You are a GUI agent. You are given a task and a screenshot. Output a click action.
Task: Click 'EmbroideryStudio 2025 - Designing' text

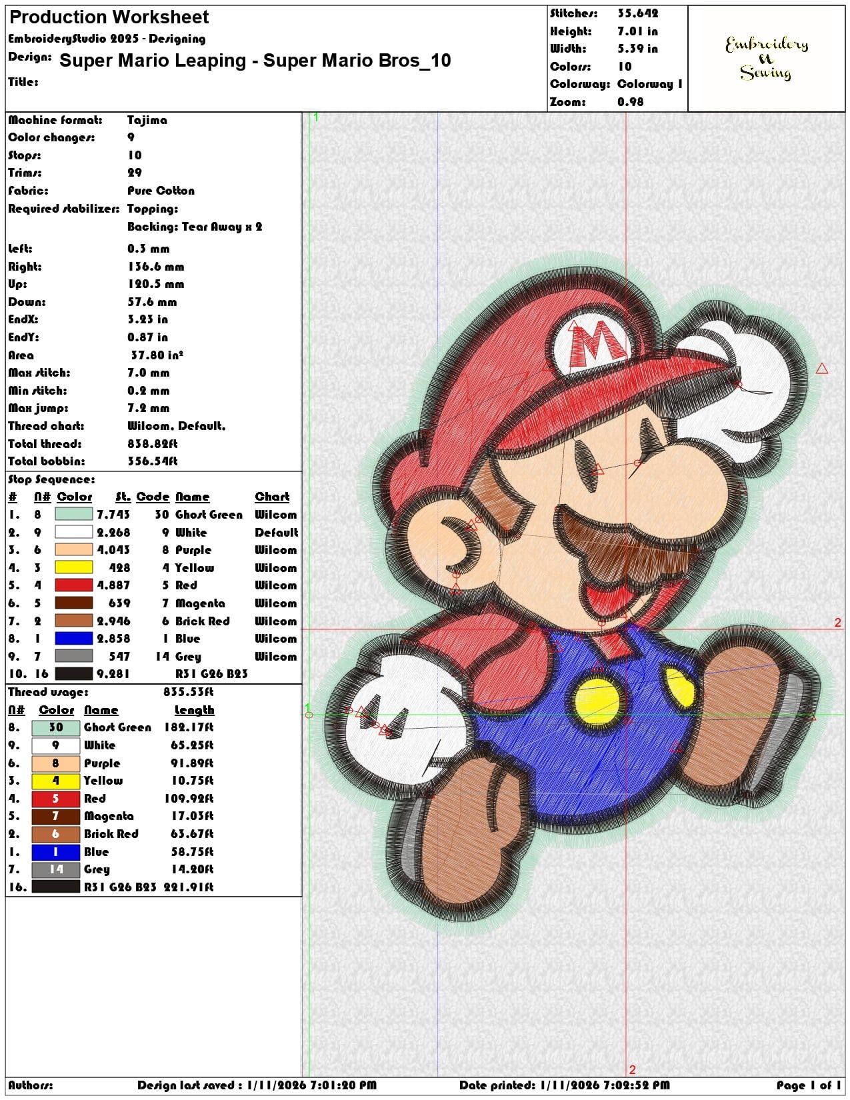107,39
